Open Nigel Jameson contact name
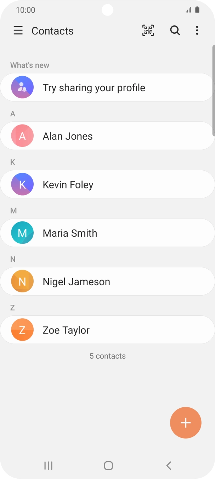Image resolution: width=215 pixels, height=479 pixels. 76,282
